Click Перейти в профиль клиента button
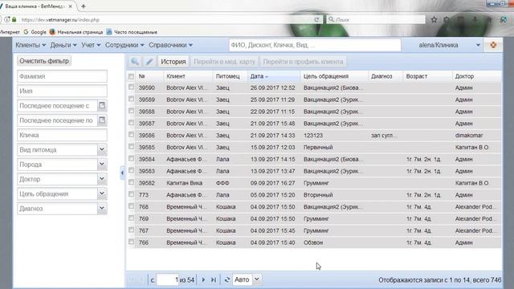This screenshot has height=289, width=514. [x=303, y=62]
